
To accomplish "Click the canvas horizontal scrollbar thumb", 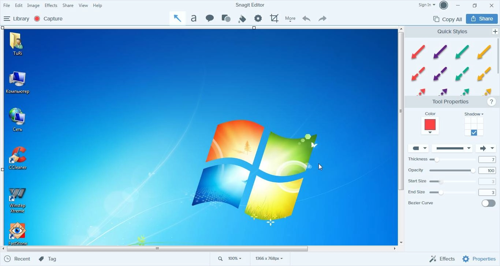I will pos(157,248).
